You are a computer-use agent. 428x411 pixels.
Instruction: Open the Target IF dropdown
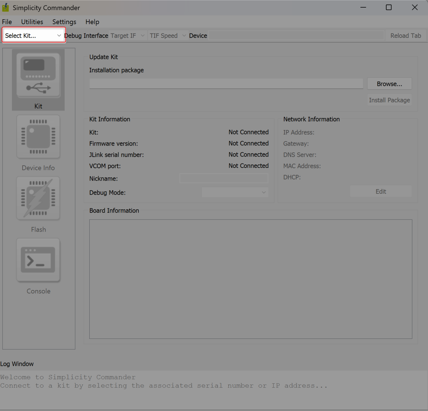[x=127, y=36]
